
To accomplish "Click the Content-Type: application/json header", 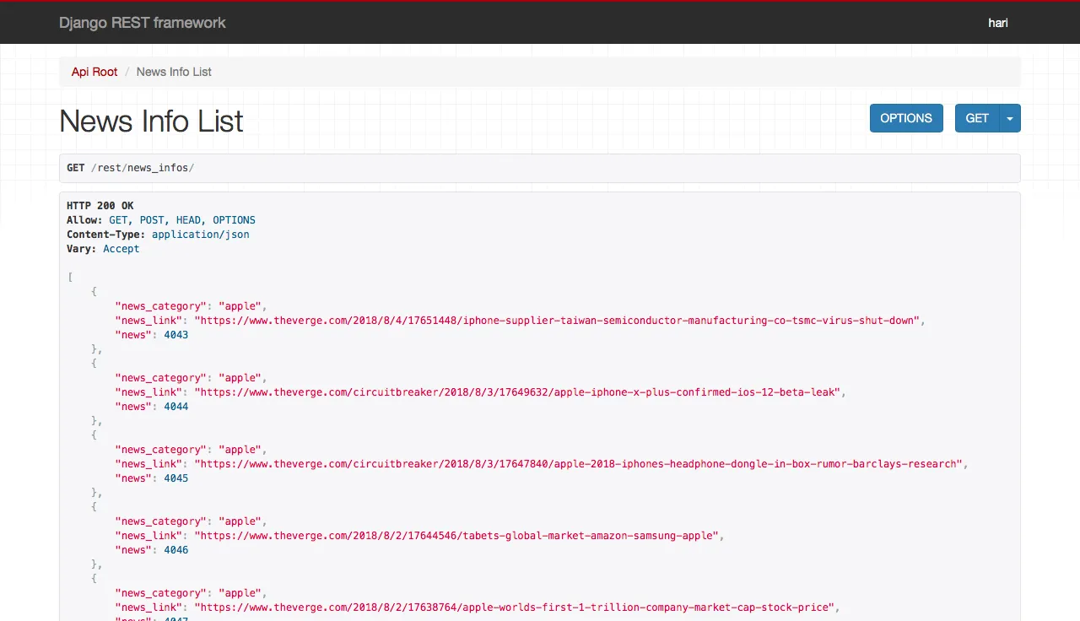I will coord(158,235).
